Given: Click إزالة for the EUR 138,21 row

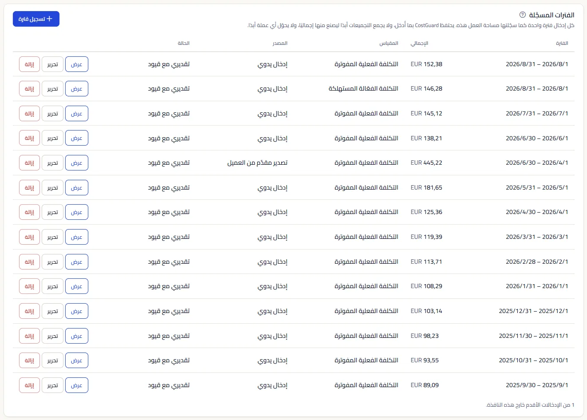Looking at the screenshot, I should point(29,138).
